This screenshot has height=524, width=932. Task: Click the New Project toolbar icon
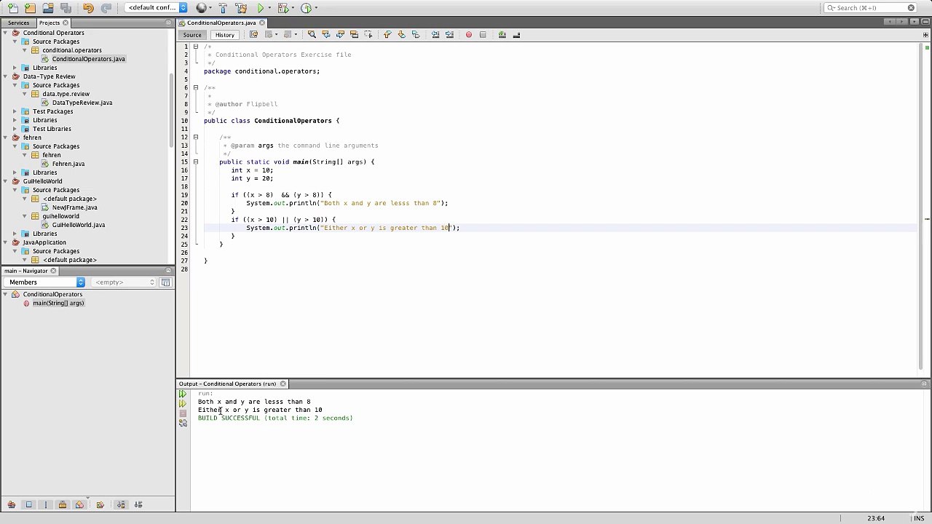[x=30, y=8]
